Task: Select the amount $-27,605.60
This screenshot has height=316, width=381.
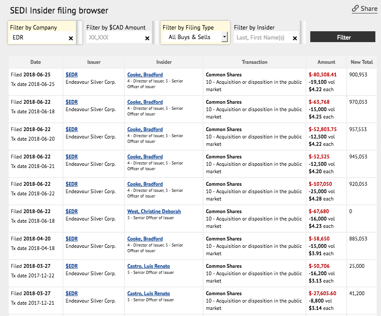Action: click(322, 293)
